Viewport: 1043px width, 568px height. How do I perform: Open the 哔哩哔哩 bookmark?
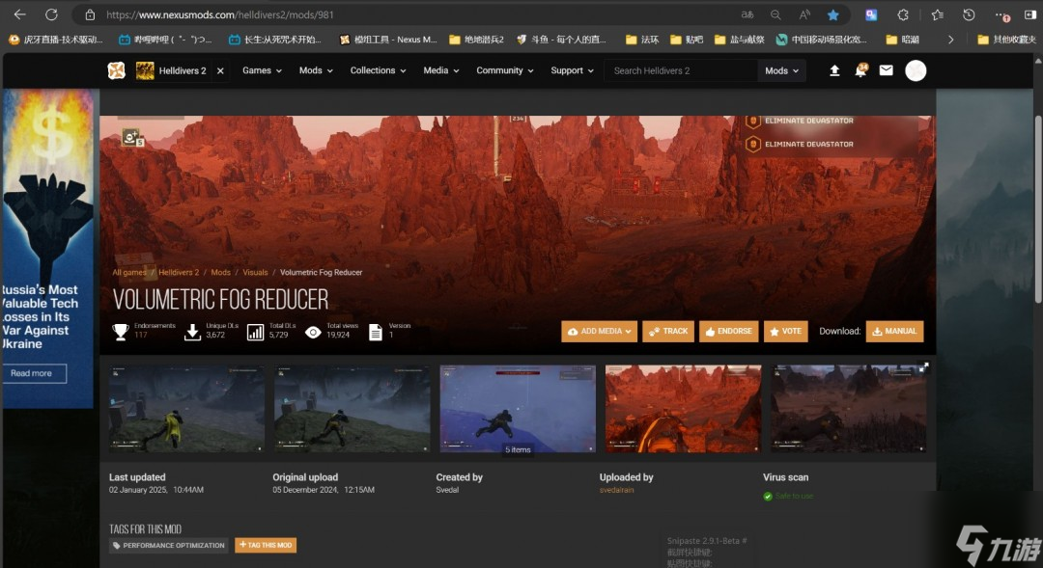pos(165,40)
